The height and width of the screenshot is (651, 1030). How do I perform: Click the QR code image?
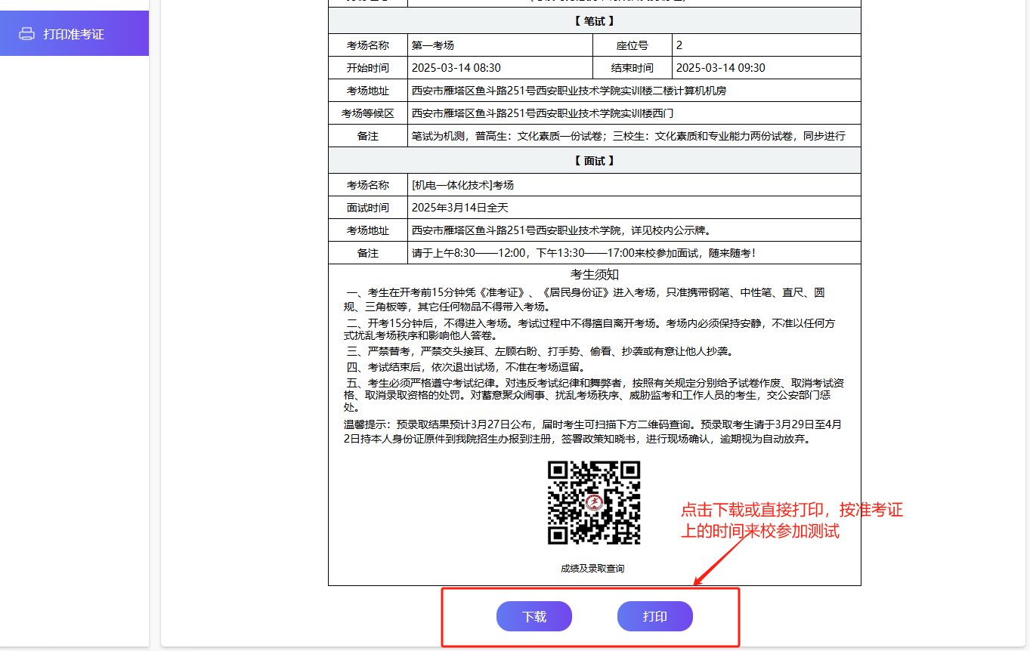pyautogui.click(x=594, y=502)
